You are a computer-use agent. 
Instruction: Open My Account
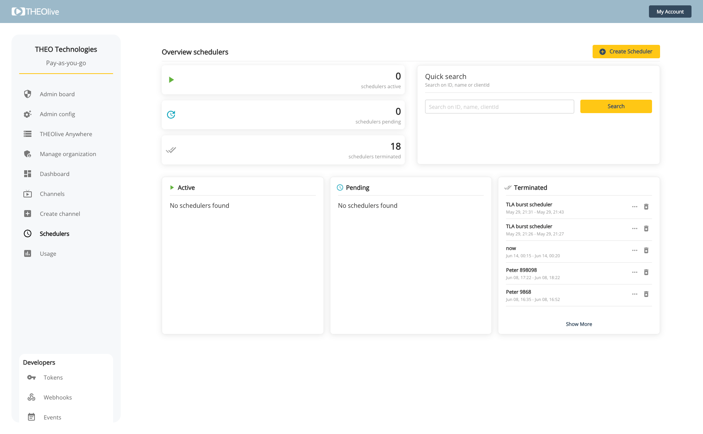[670, 12]
